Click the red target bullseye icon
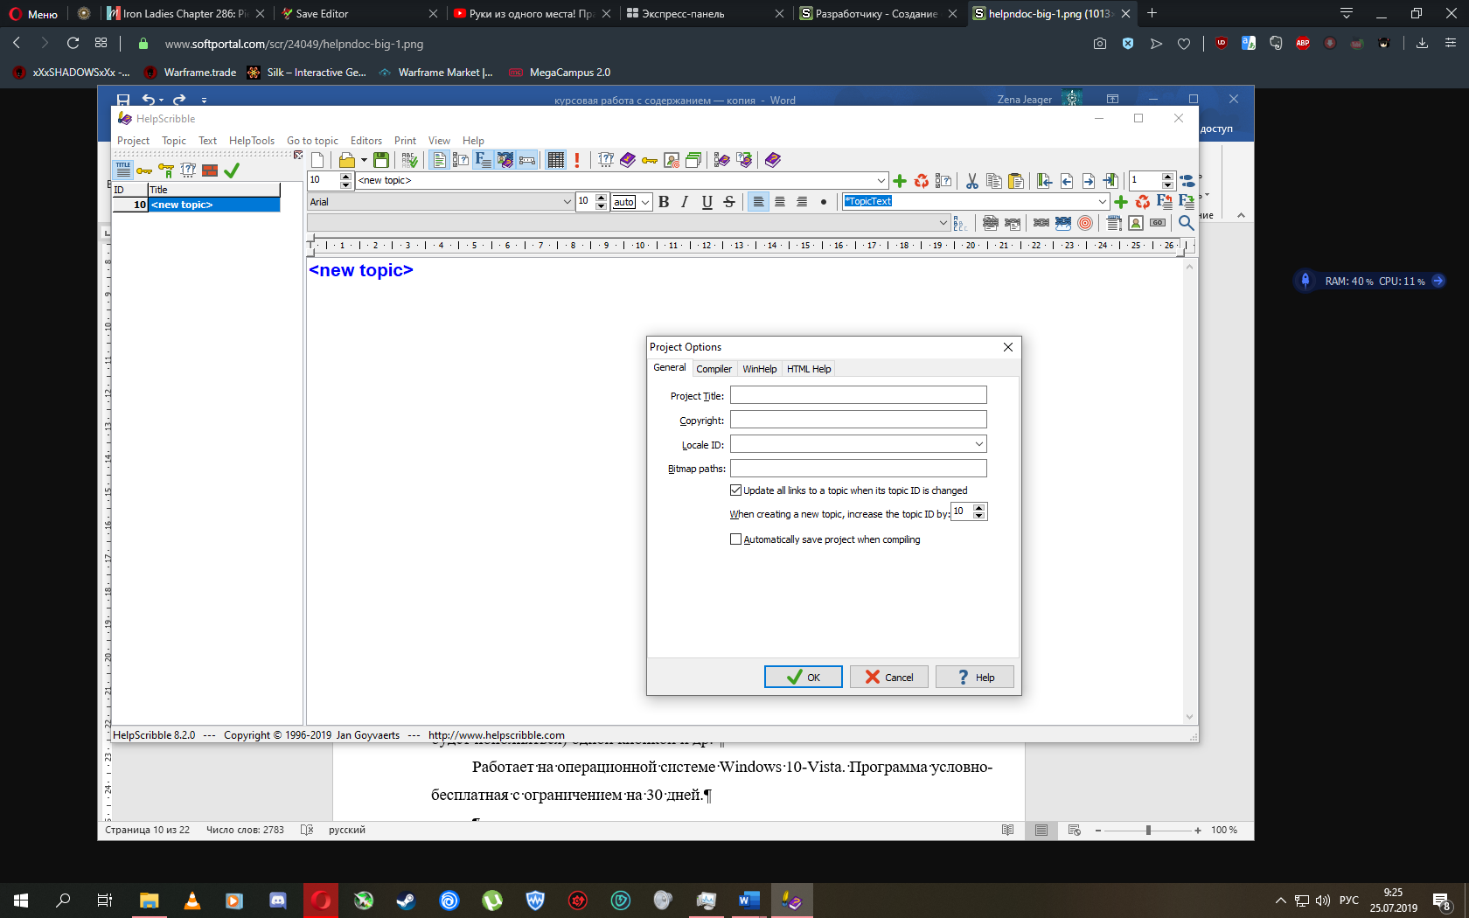 click(x=1085, y=223)
